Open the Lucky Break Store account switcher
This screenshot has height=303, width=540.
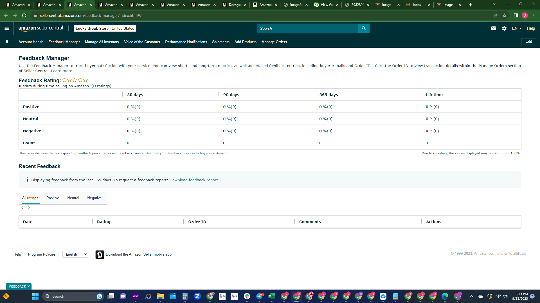105,28
